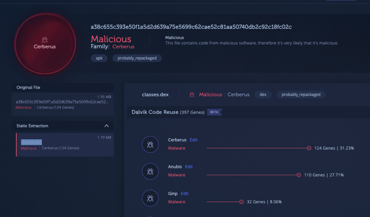Viewport: 370px width, 217px height.
Task: Click the Malicious label in Original File entry
Action: (23, 108)
